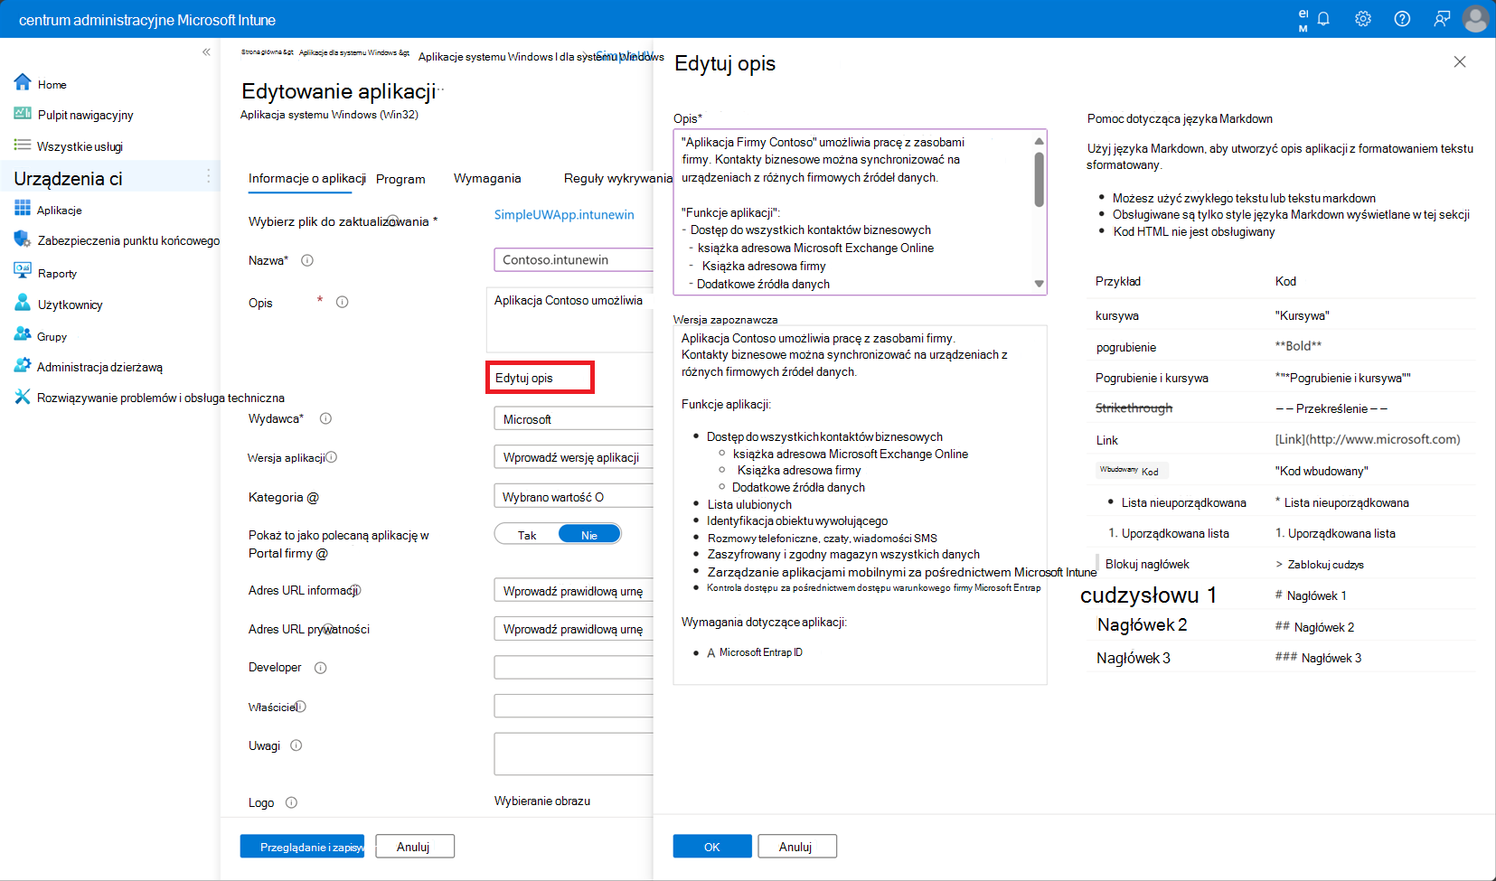Click the Strona główna breadcrumb

coord(267,52)
